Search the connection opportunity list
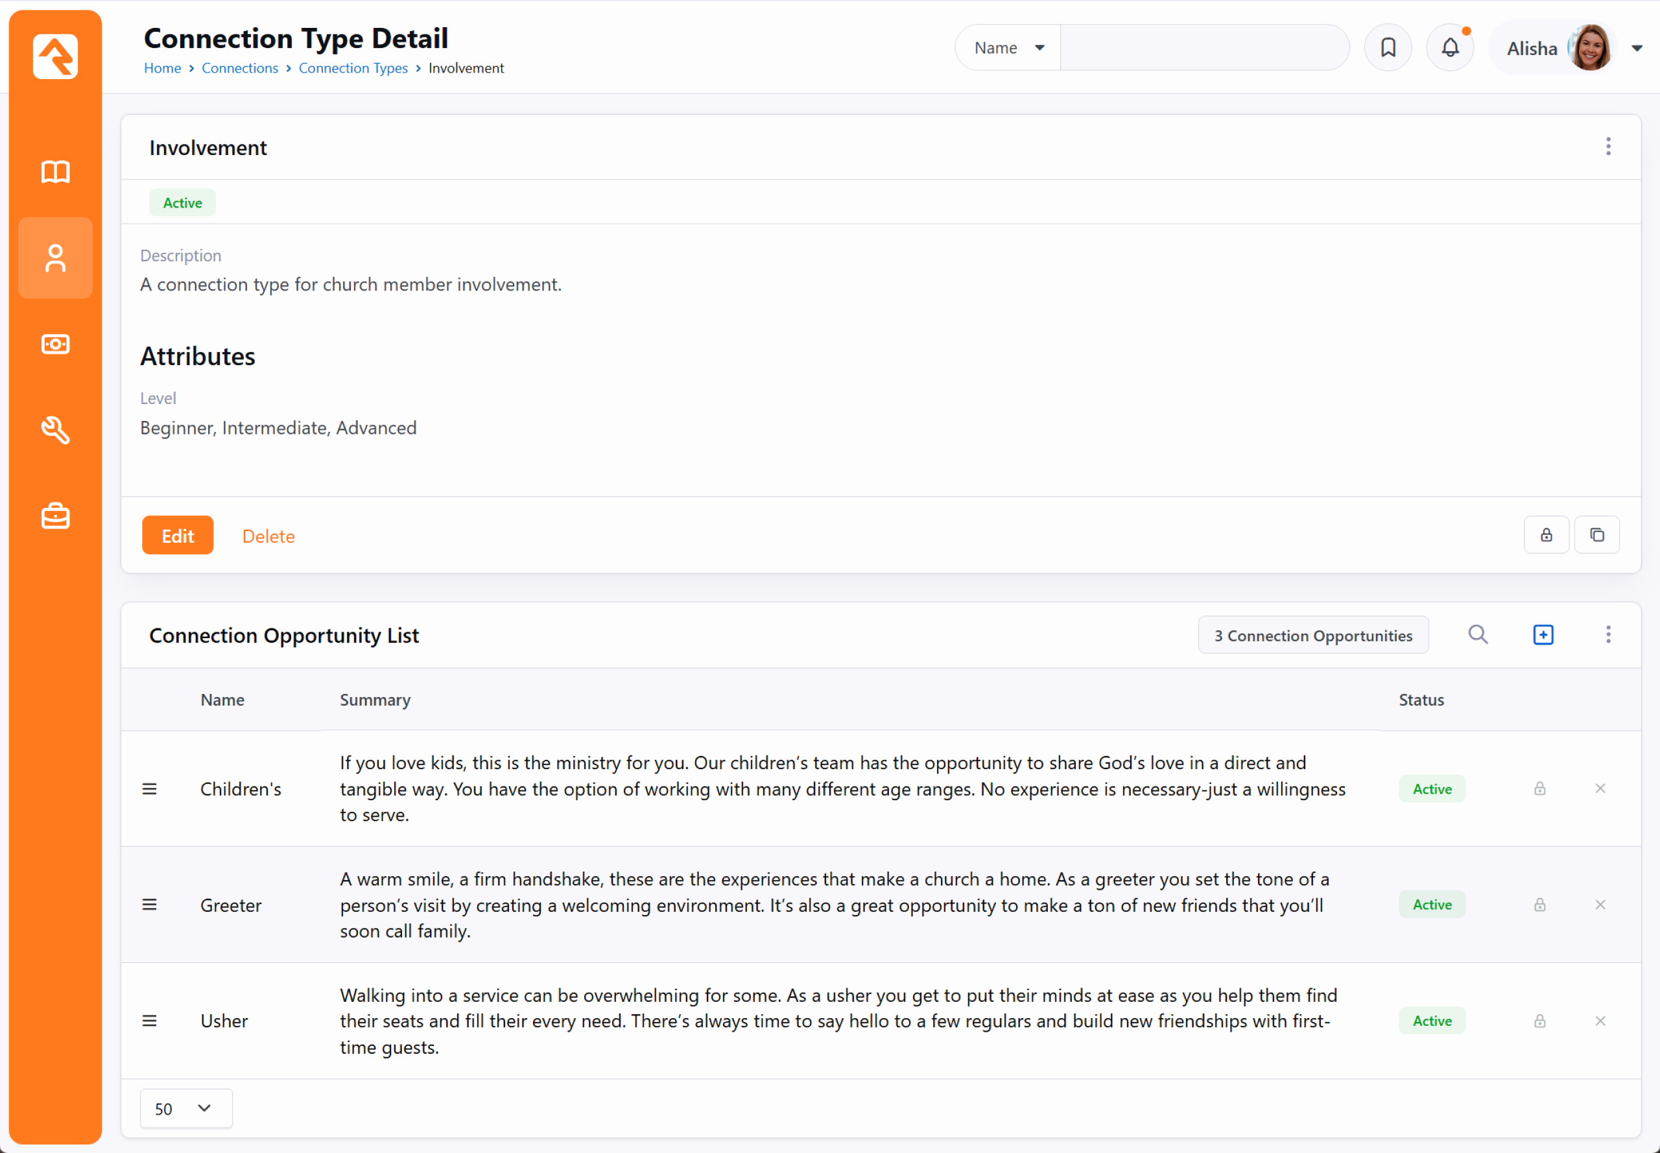Viewport: 1660px width, 1153px height. (x=1478, y=634)
